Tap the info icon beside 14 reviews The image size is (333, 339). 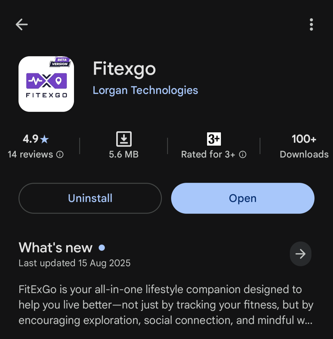(60, 154)
